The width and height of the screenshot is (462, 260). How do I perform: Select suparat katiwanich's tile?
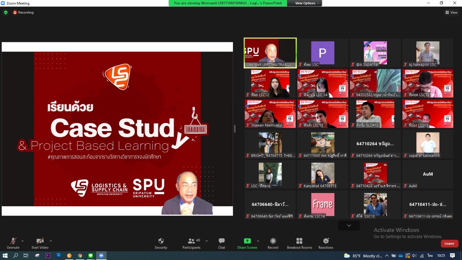click(428, 144)
